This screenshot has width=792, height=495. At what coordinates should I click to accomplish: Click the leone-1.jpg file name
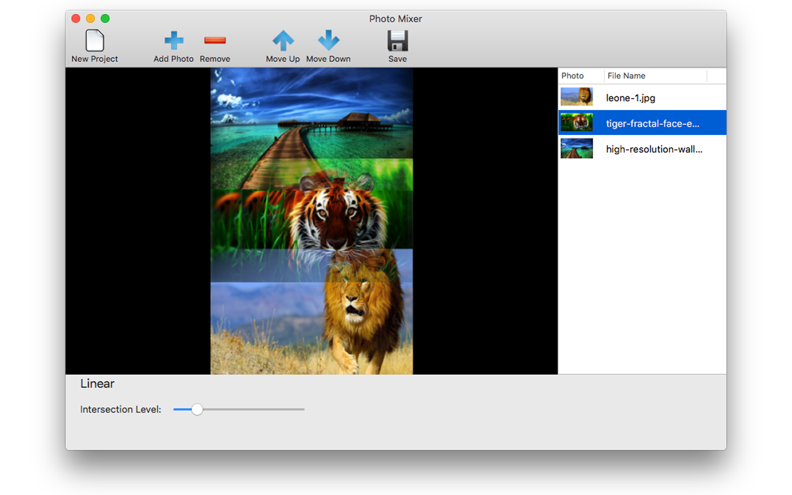pyautogui.click(x=631, y=98)
